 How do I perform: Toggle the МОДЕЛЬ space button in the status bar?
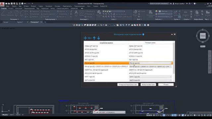[x=149, y=115]
